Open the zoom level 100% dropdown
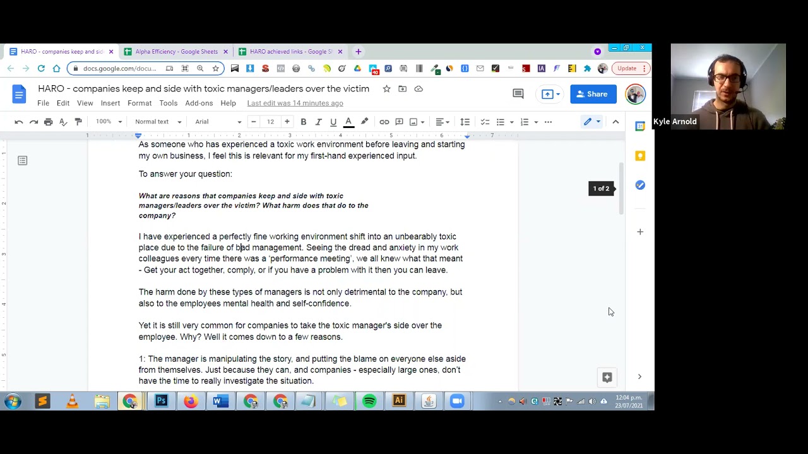 (109, 122)
